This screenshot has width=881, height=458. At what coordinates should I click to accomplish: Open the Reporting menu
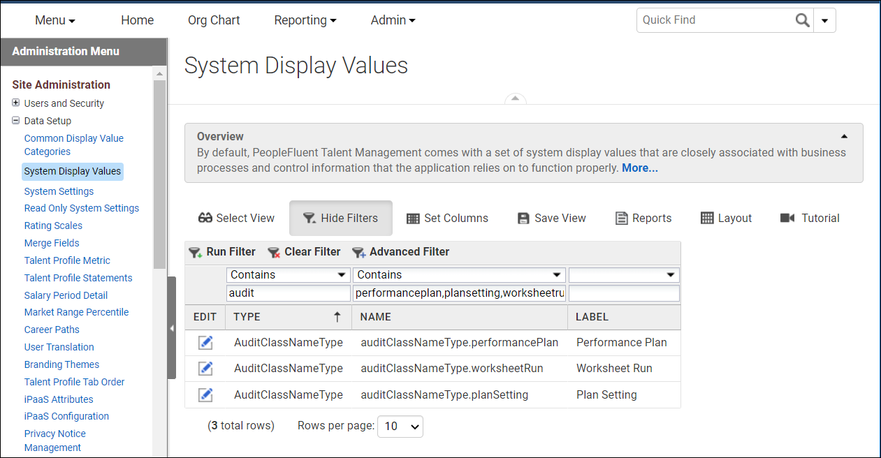(x=305, y=20)
